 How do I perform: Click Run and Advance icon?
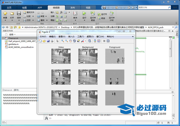[93, 13]
